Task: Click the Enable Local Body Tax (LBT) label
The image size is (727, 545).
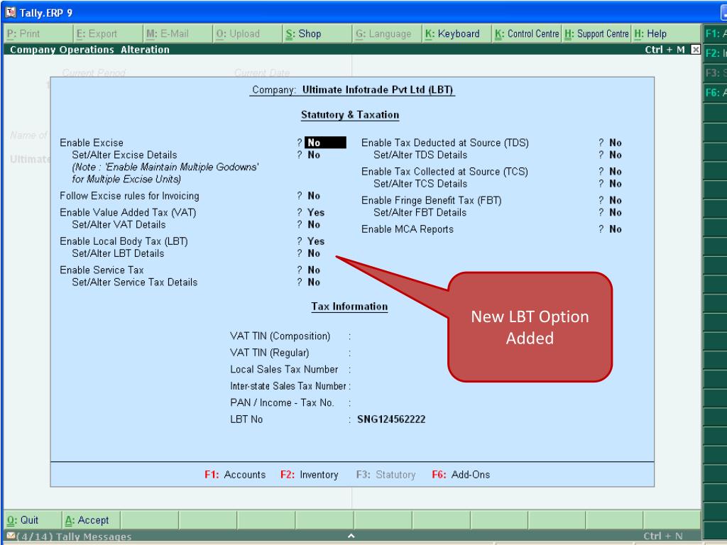Action: (x=124, y=241)
